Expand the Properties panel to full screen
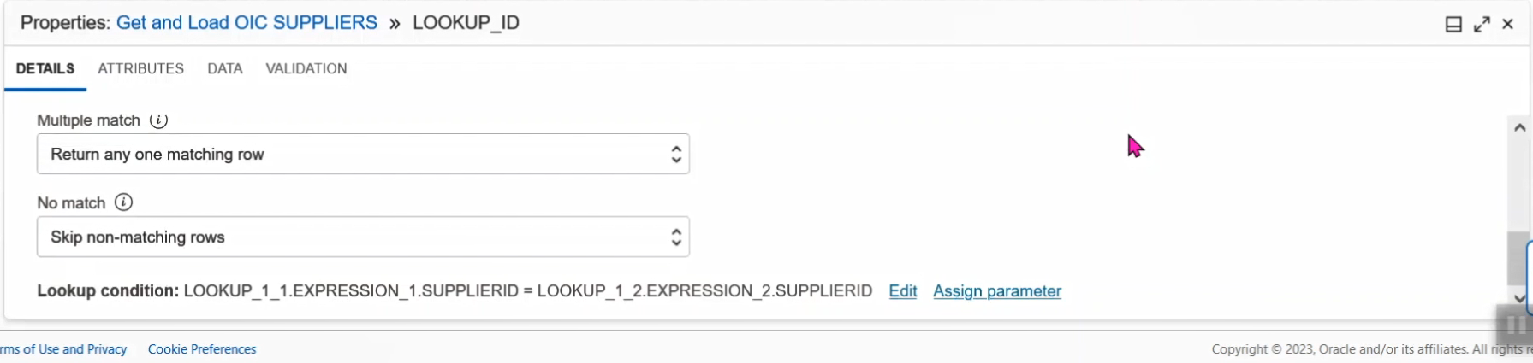Viewport: 1533px width, 363px height. pyautogui.click(x=1482, y=25)
